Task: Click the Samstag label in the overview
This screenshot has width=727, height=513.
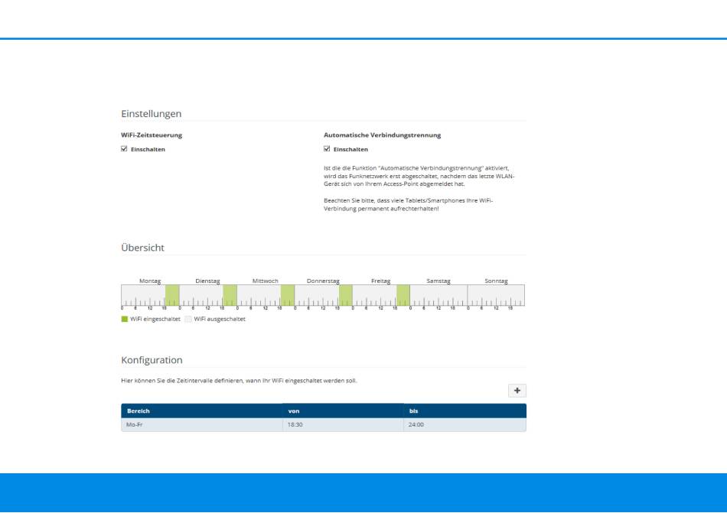Action: click(438, 281)
